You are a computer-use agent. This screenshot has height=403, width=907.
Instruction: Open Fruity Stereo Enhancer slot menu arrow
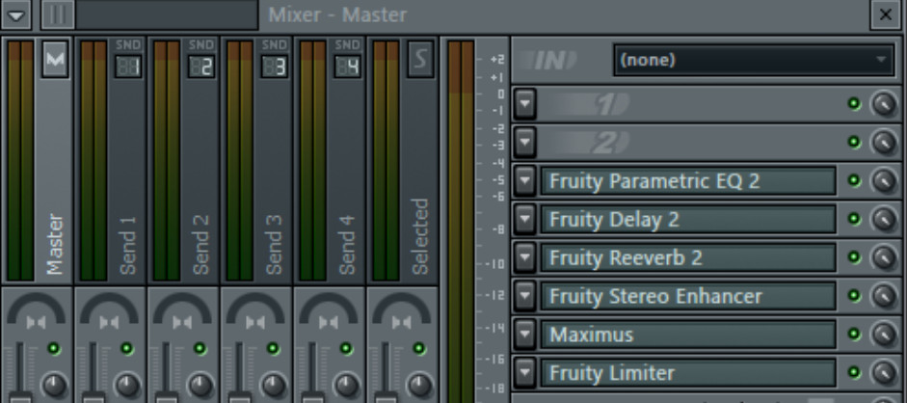[x=524, y=296]
